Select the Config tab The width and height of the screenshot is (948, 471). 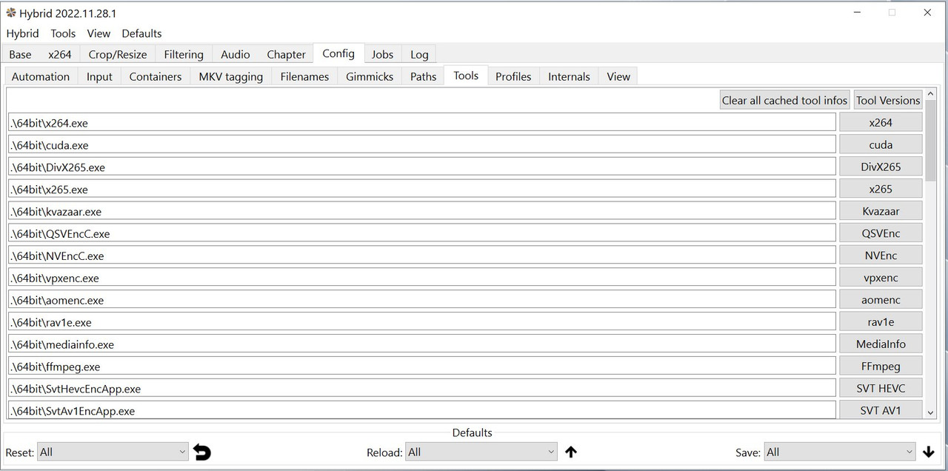338,53
